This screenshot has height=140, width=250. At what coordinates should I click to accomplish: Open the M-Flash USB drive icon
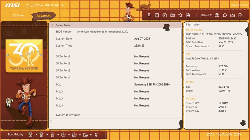(x=149, y=15)
